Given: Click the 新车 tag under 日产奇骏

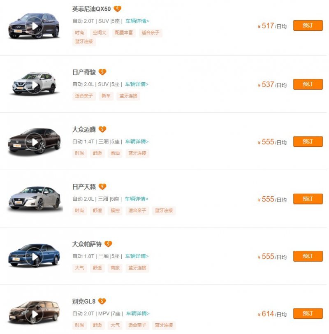Looking at the screenshot, I should pos(106,96).
